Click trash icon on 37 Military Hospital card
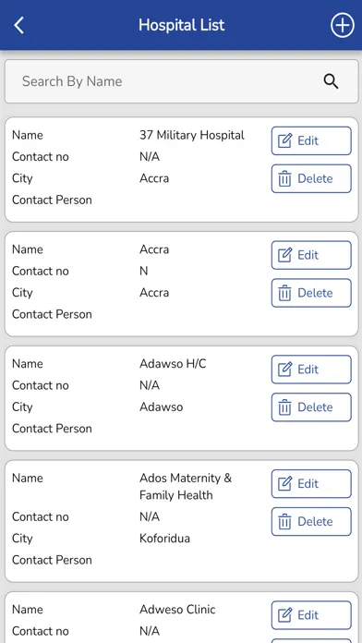 tap(284, 179)
